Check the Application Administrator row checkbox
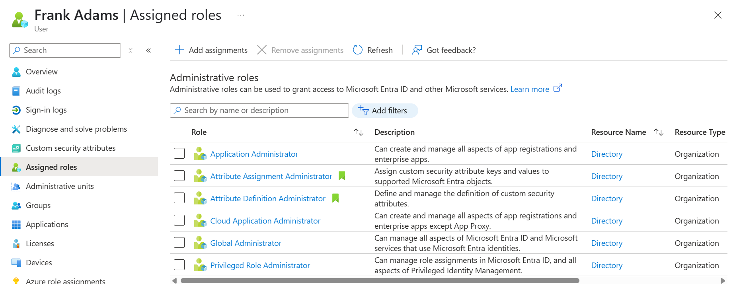Screen dimensions: 737x284 (x=179, y=154)
